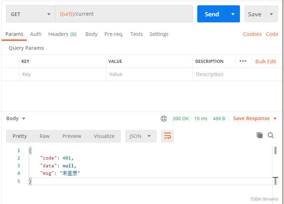Click the Query Params heading
284x204 pixels.
[26, 48]
